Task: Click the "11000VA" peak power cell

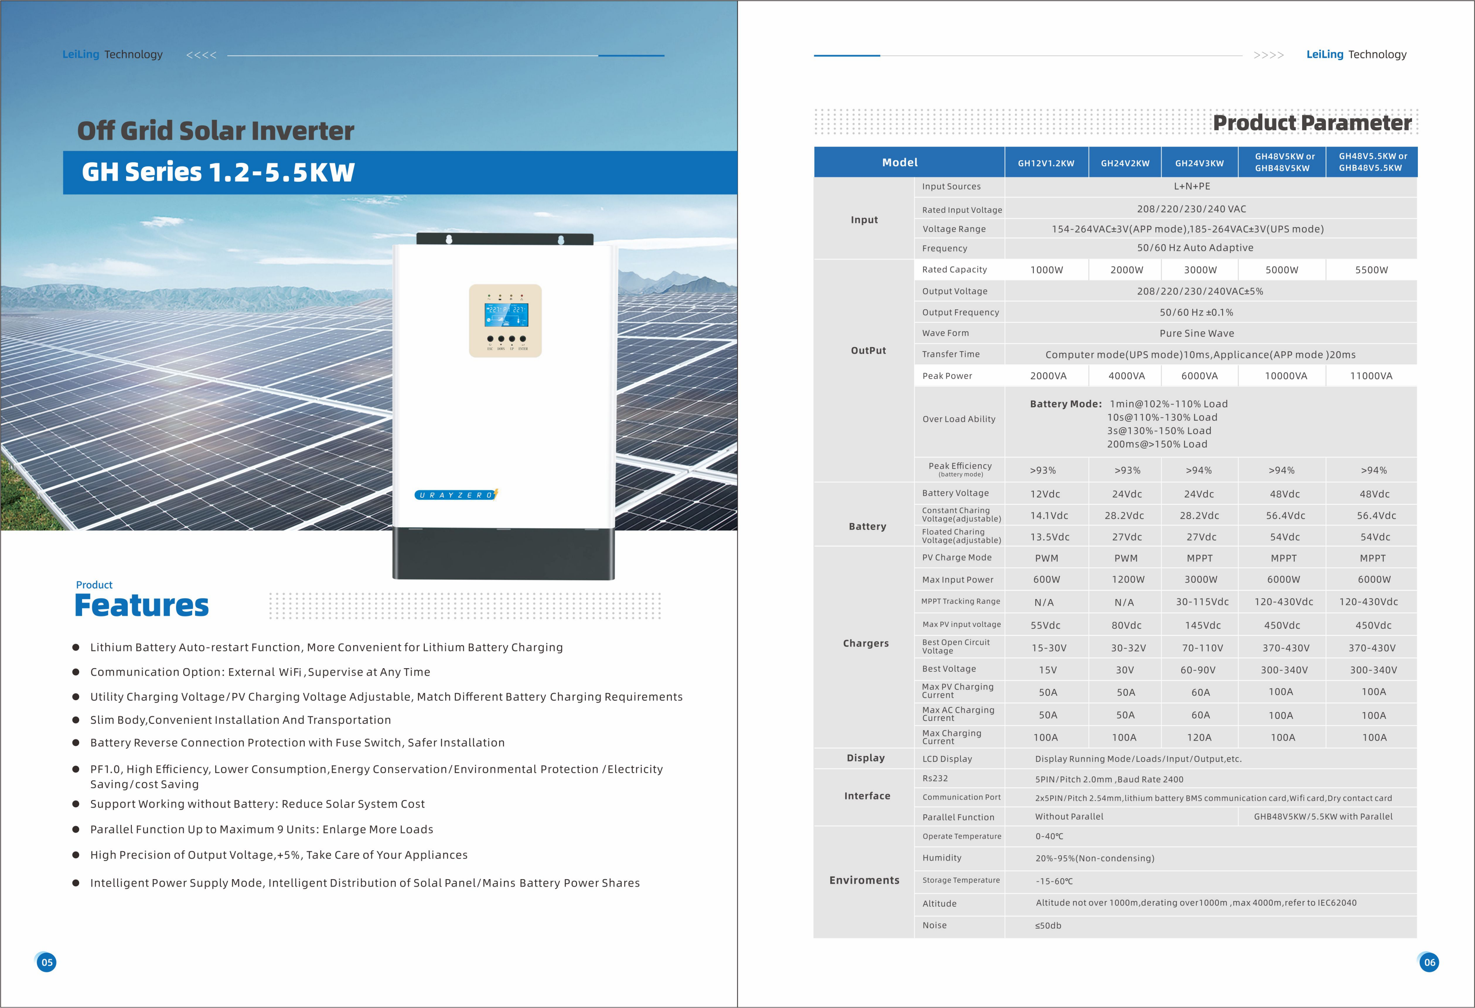Action: pos(1371,376)
